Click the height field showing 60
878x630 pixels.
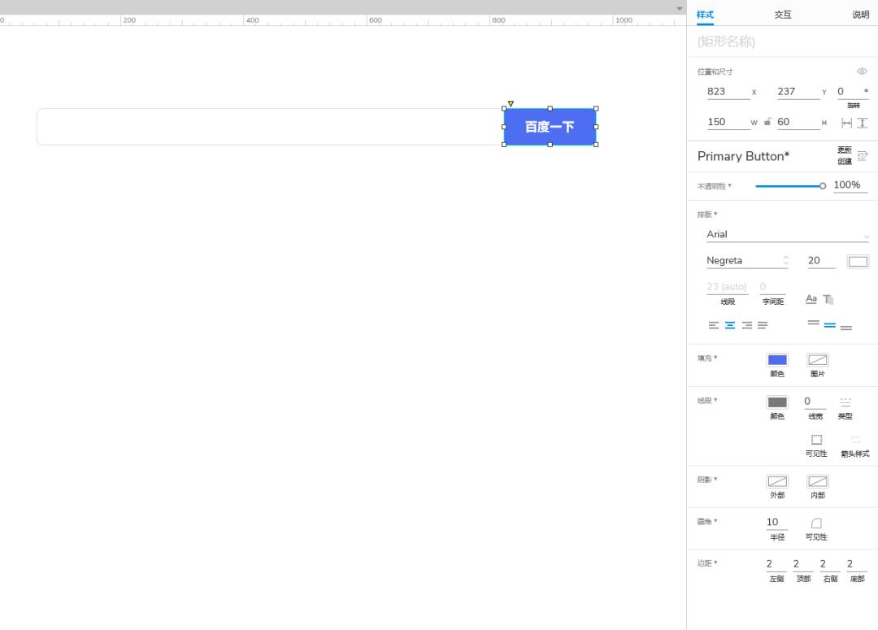(798, 122)
